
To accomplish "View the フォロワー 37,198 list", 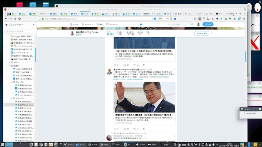I will [131, 33].
